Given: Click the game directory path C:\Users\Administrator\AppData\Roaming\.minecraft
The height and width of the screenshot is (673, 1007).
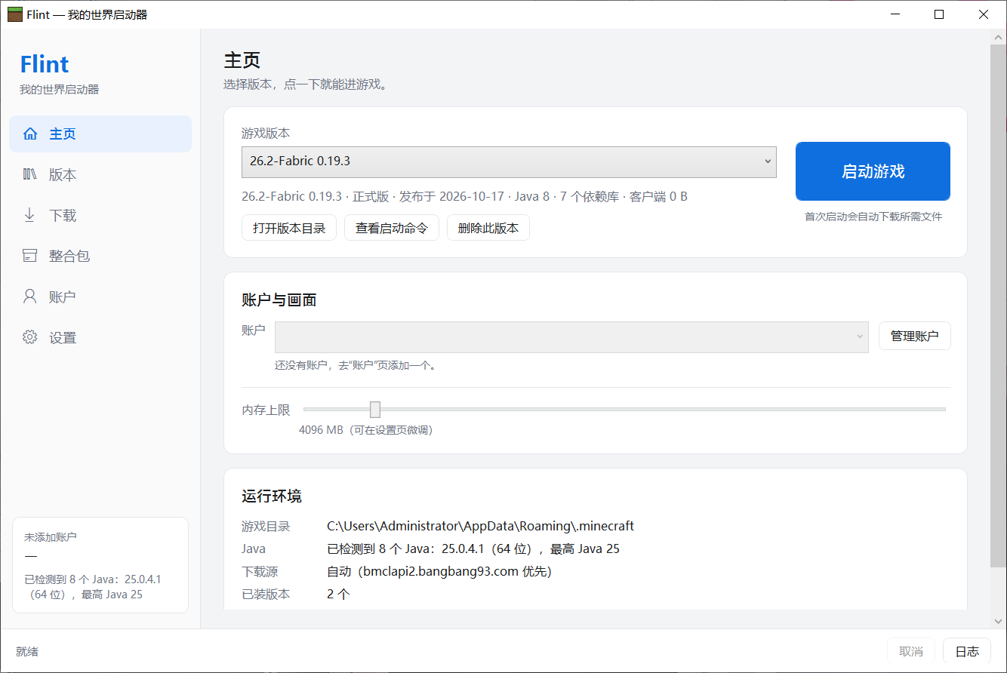Looking at the screenshot, I should [x=480, y=526].
